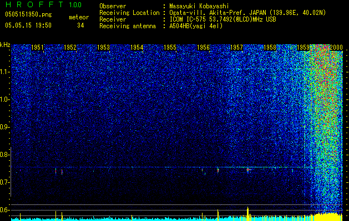Click the 0.6 kHz frequency label
Image resolution: width=349 pixels, height=221 pixels.
tap(5, 210)
